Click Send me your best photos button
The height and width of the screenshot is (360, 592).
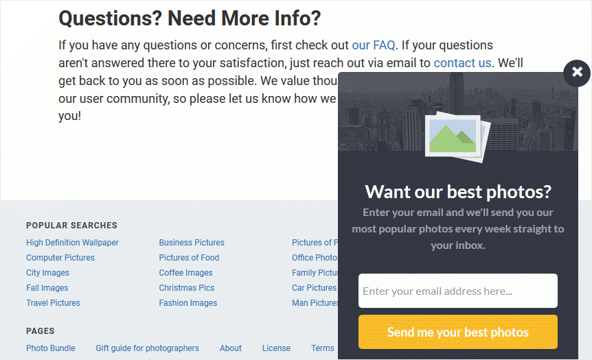[x=457, y=332]
